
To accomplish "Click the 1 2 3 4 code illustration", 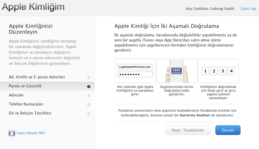I will (218, 71).
